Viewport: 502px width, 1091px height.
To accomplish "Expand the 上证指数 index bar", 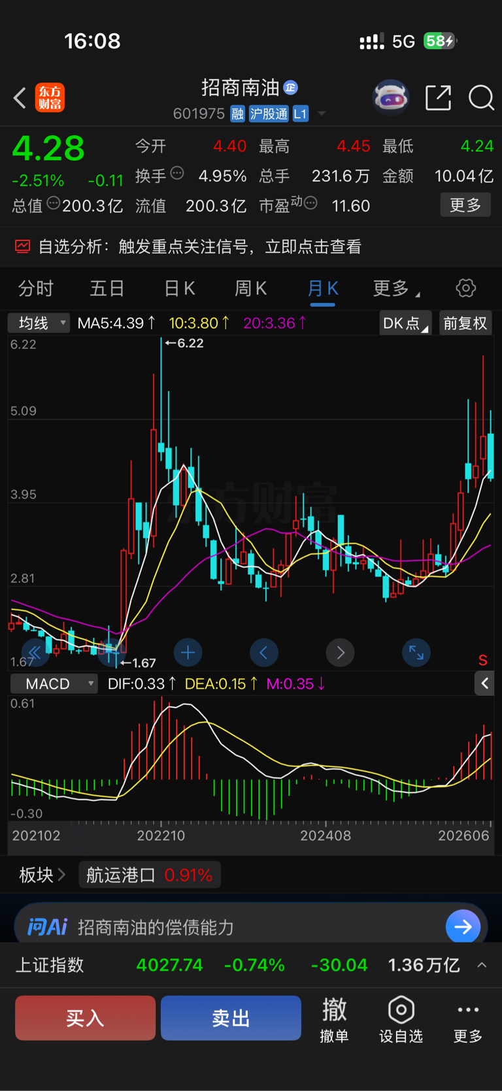I will click(482, 965).
